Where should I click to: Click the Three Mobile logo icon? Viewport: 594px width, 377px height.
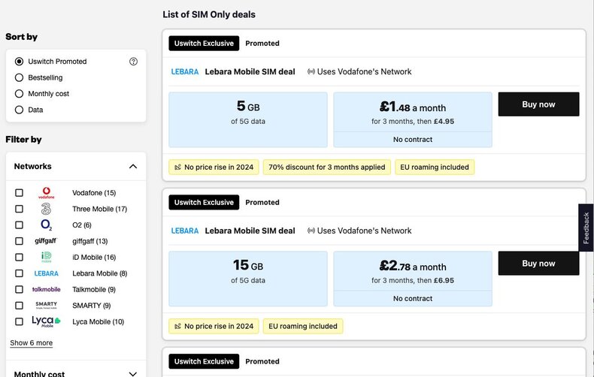46,209
